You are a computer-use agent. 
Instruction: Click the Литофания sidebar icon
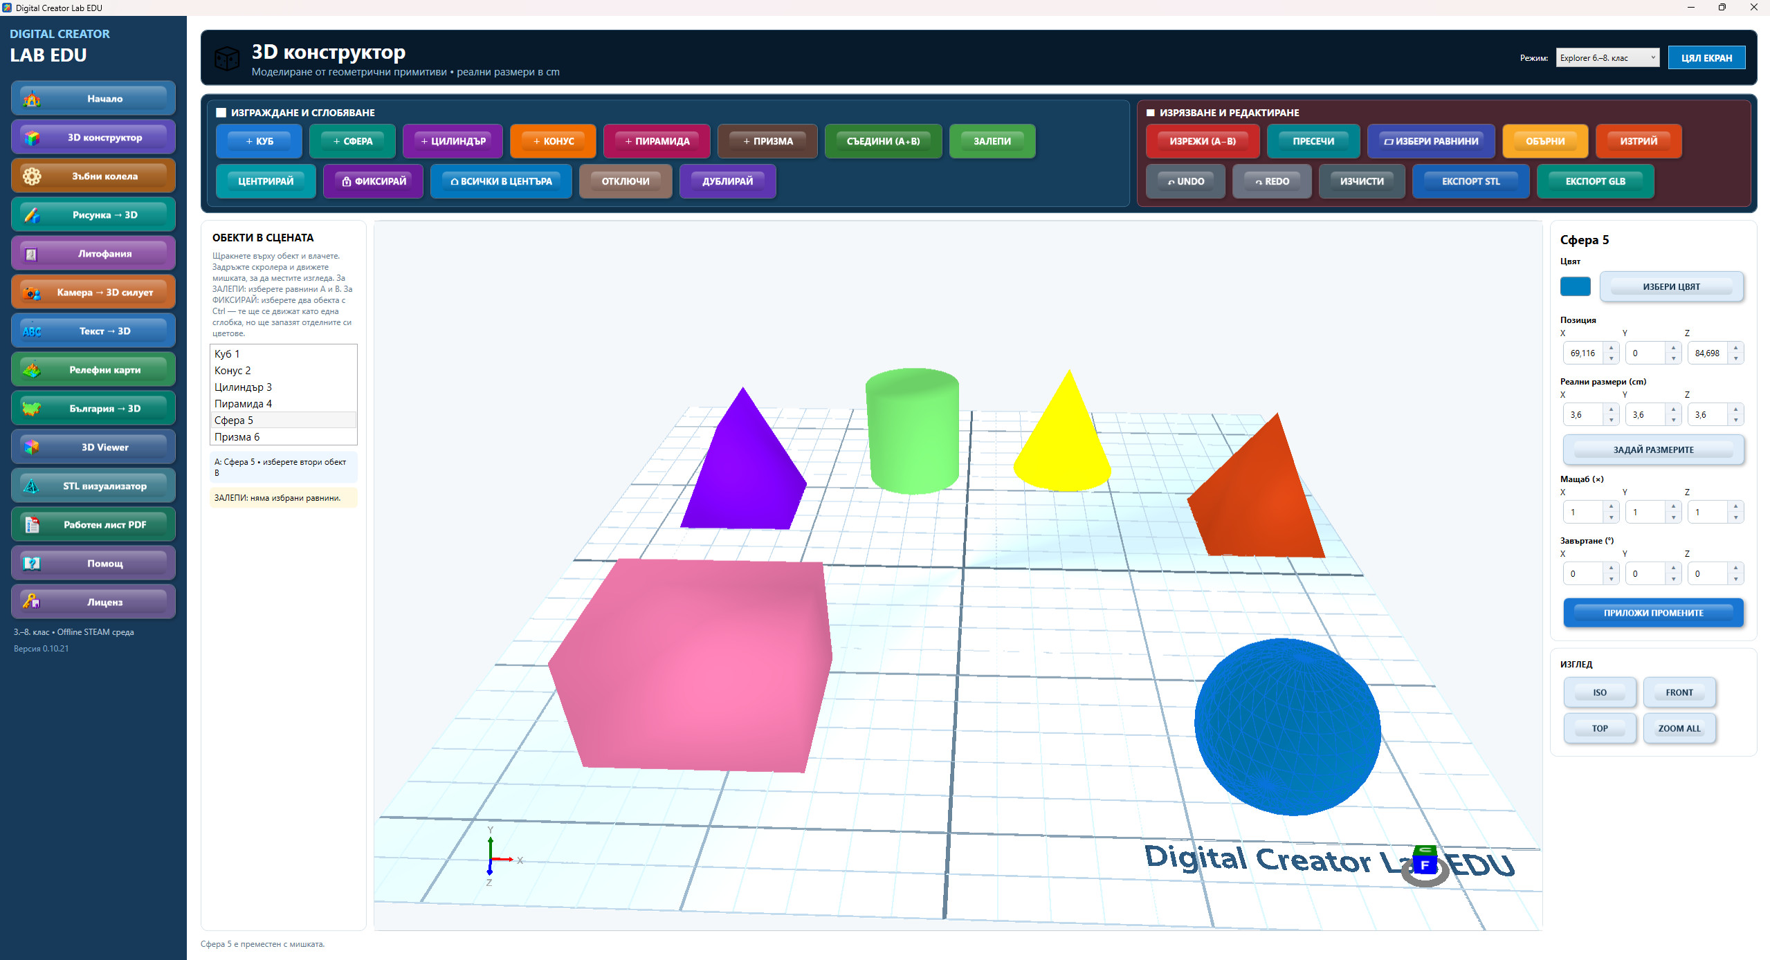32,254
